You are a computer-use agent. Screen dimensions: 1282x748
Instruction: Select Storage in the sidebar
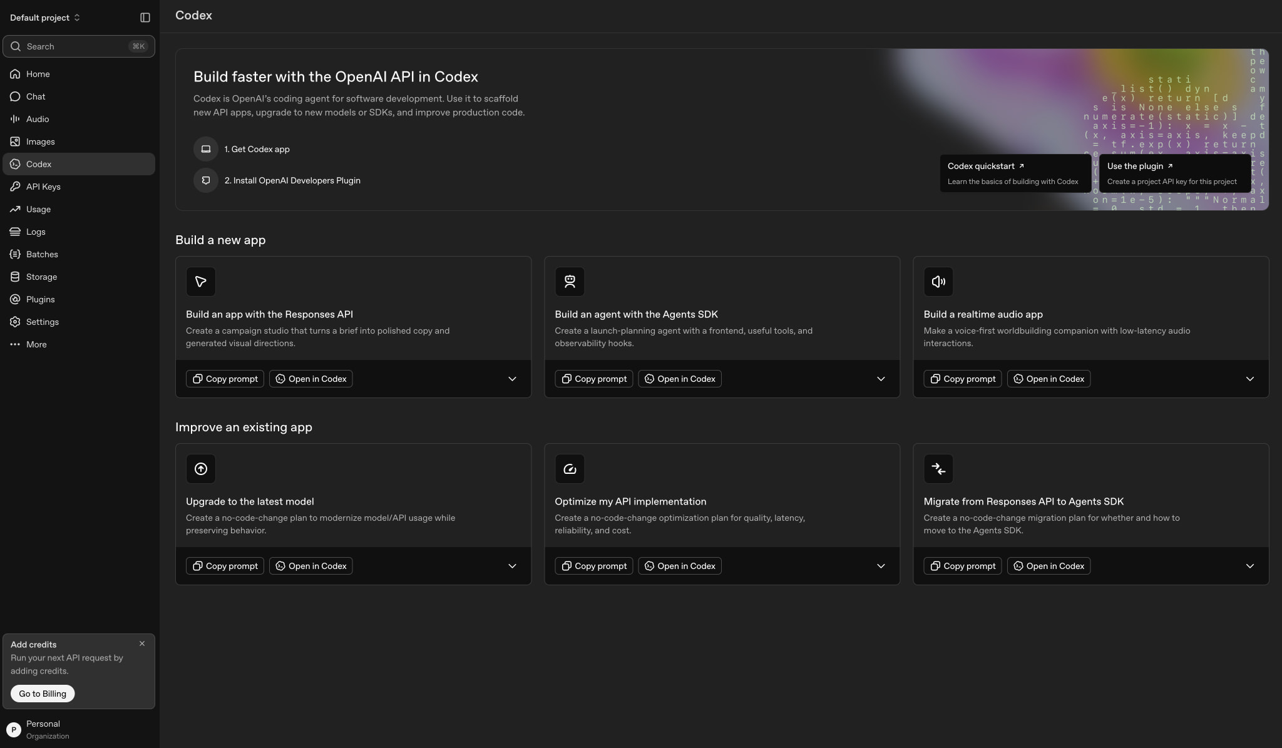79,277
